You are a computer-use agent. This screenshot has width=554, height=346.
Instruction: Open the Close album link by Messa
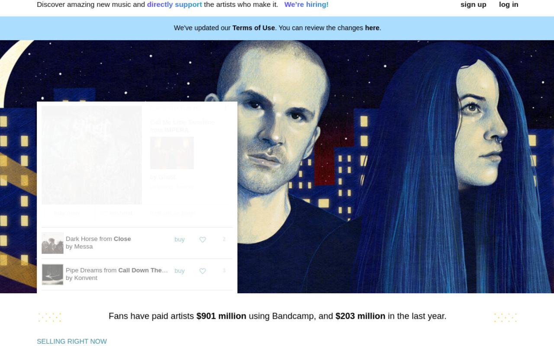coord(122,239)
